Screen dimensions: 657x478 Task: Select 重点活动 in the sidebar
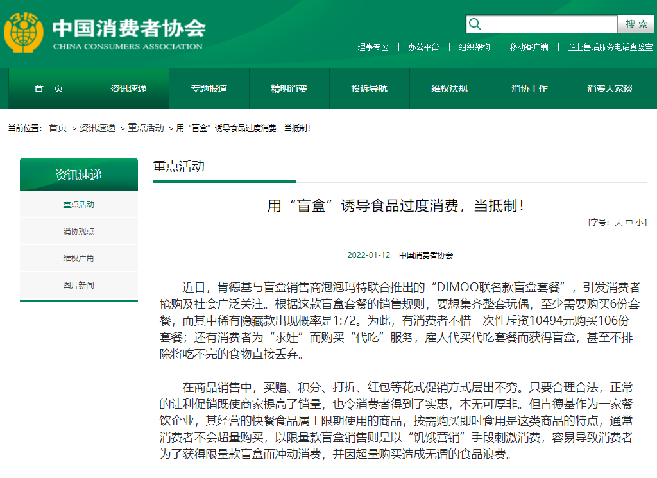79,205
